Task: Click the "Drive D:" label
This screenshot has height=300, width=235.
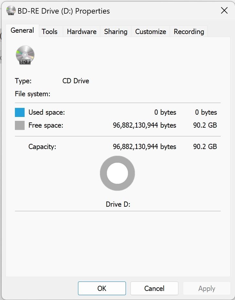Action: pos(118,204)
